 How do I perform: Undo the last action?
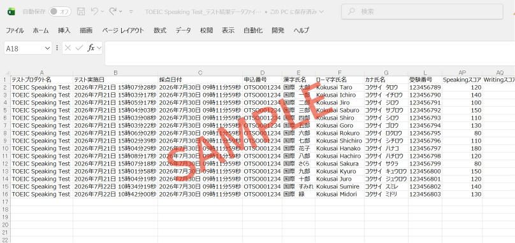94,12
